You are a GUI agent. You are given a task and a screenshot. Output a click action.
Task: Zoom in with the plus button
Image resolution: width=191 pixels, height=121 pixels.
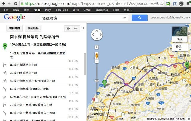point(97,61)
